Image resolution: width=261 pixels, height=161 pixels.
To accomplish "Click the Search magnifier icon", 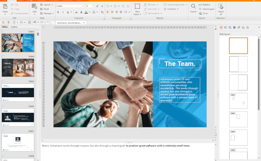I will (193, 6).
